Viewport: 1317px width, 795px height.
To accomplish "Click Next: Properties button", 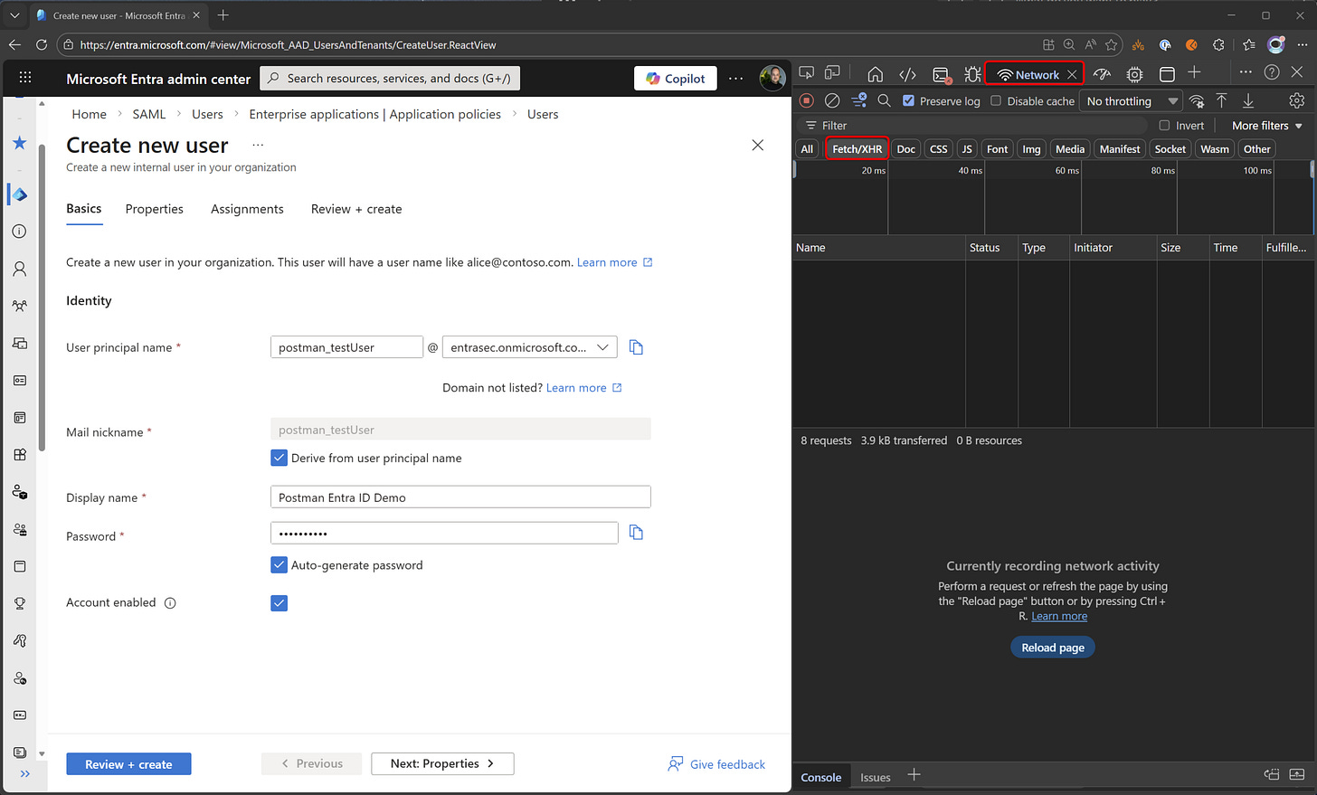I will click(x=442, y=764).
